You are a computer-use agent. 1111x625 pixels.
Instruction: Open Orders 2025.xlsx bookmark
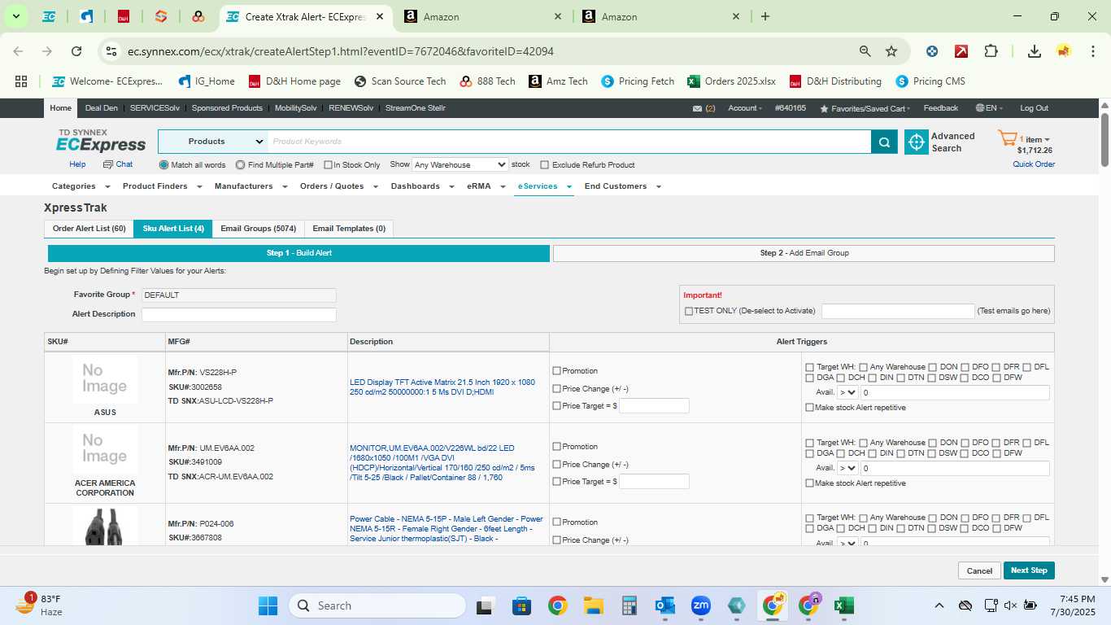click(731, 81)
